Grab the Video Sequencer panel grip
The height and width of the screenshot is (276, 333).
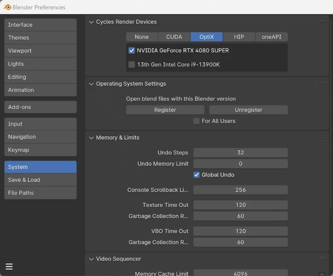323,258
